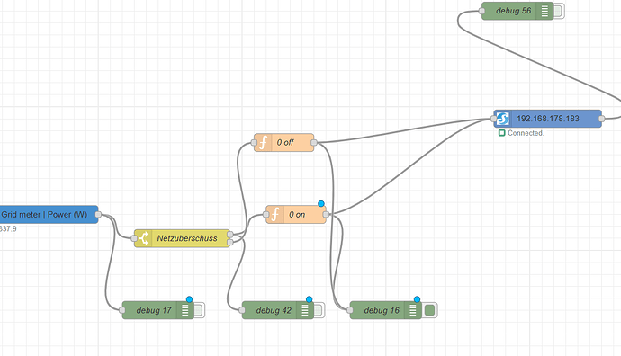Click the input port of debug 56
The width and height of the screenshot is (621, 356).
coord(481,11)
